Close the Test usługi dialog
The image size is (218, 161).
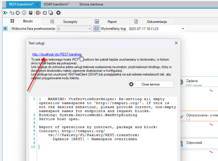[x=176, y=43]
